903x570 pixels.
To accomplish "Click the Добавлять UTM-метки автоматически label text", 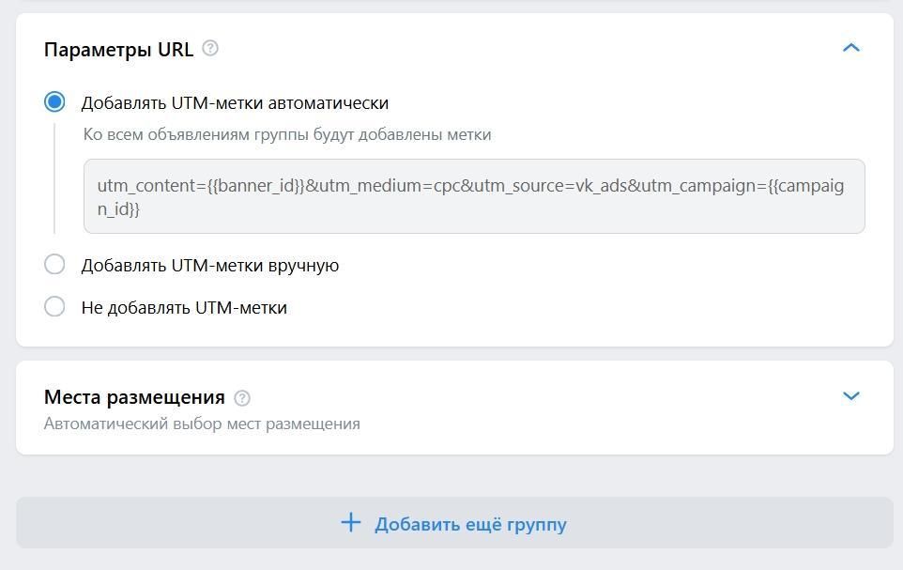I will [x=235, y=103].
